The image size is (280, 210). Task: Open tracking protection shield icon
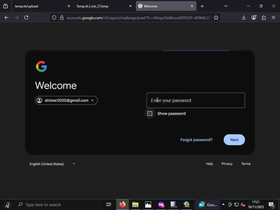54,17
